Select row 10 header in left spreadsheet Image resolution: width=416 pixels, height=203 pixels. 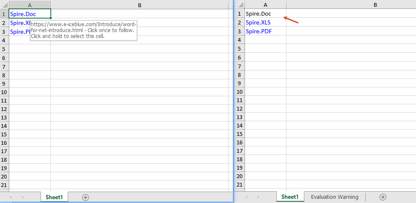pyautogui.click(x=4, y=92)
